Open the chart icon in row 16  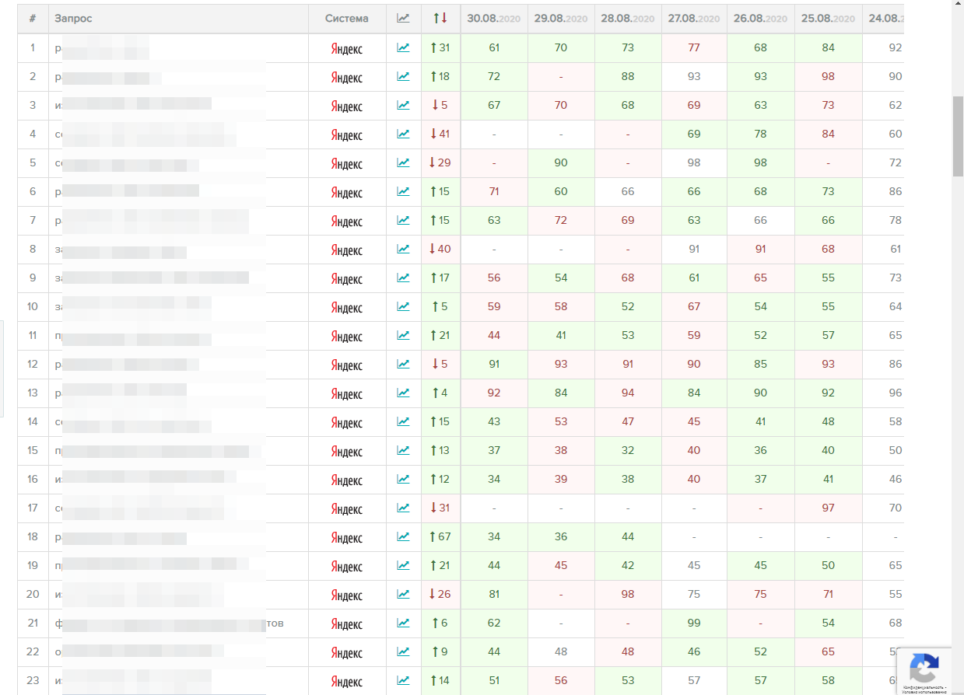(403, 479)
